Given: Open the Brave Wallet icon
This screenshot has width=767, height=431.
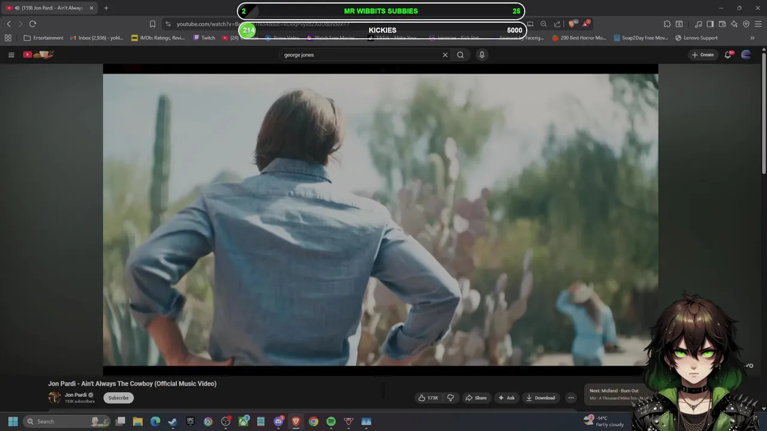Looking at the screenshot, I should [x=722, y=24].
